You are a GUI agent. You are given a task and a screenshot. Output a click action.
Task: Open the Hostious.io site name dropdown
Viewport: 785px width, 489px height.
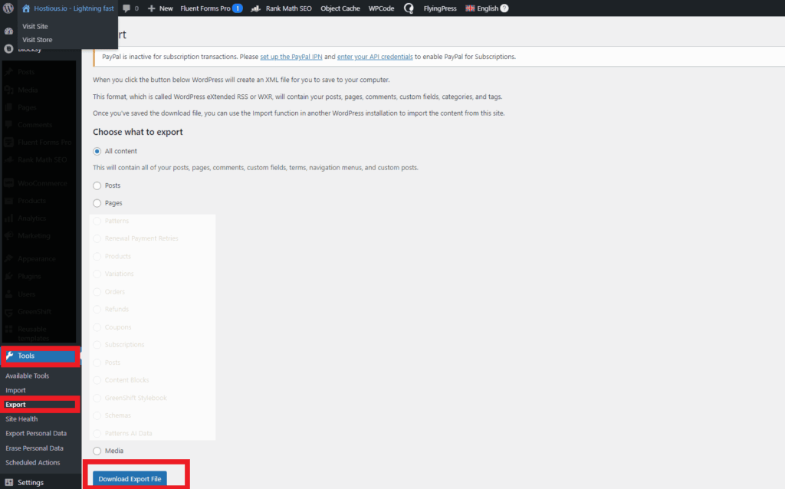tap(66, 8)
